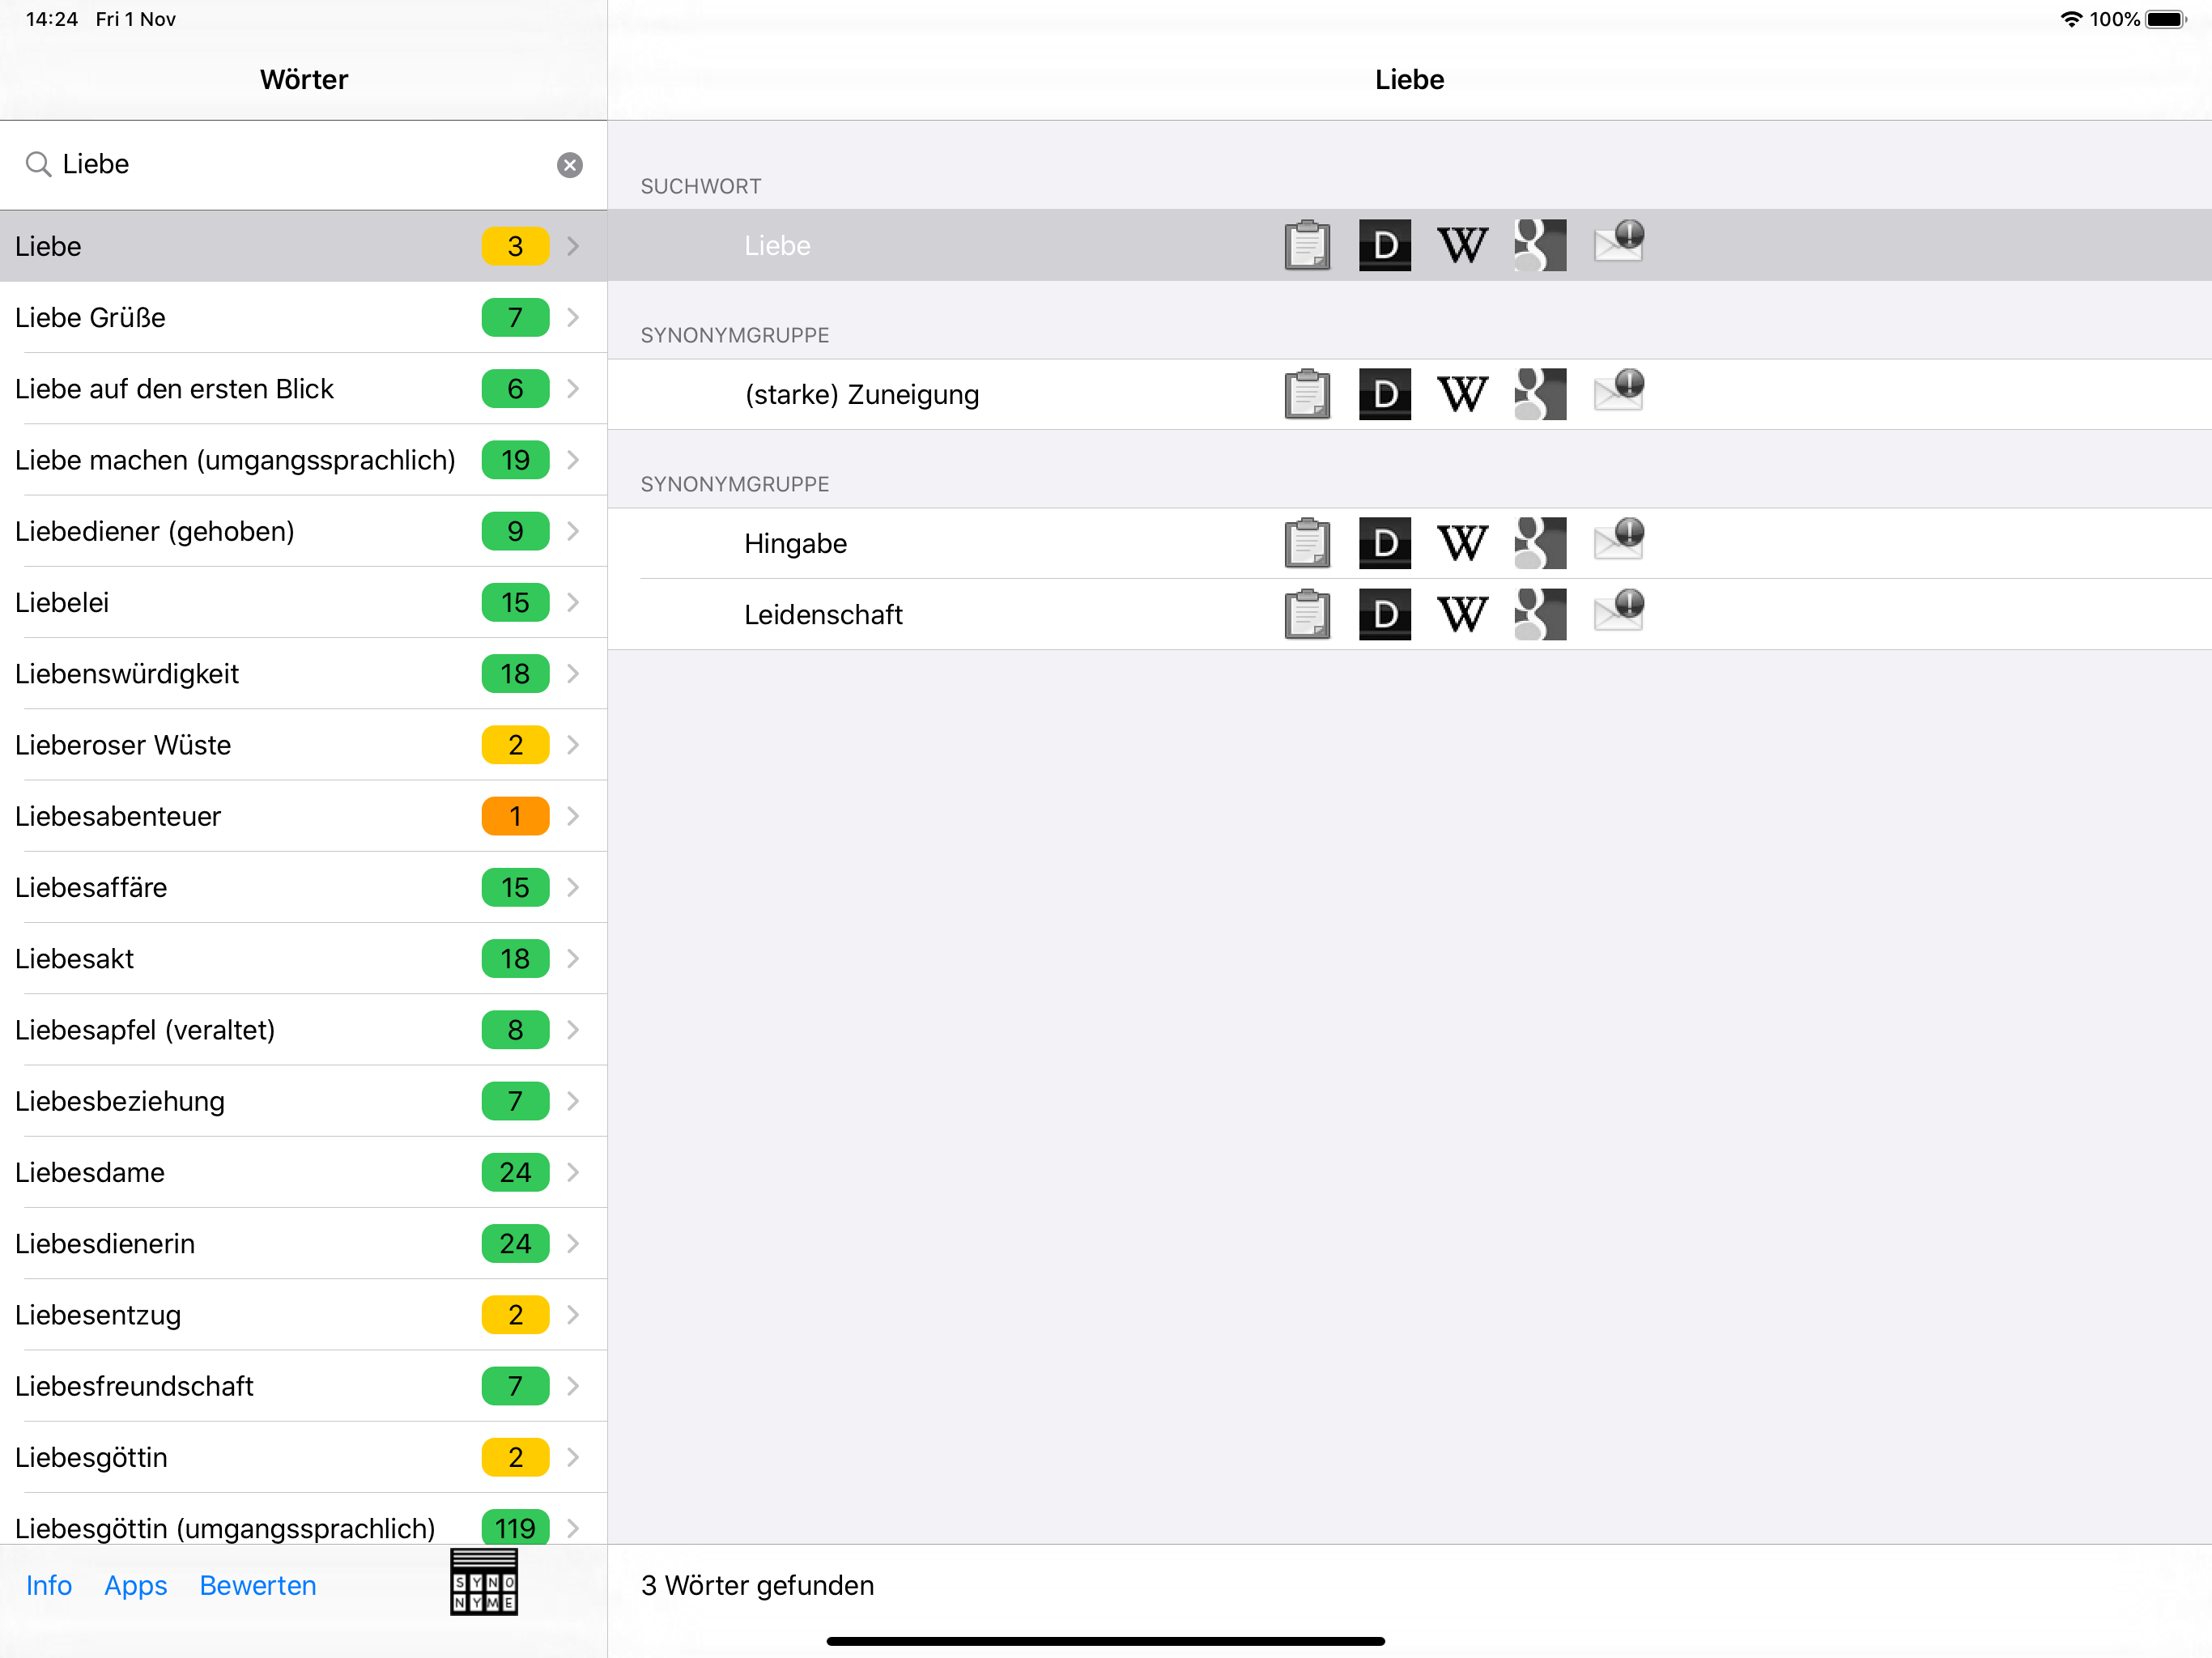Open Wikipedia icon in the Liebe row
Image resolution: width=2212 pixels, height=1658 pixels.
[1462, 245]
